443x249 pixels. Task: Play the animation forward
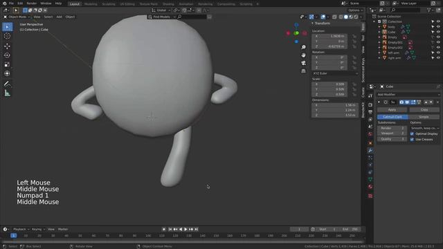tap(186, 229)
